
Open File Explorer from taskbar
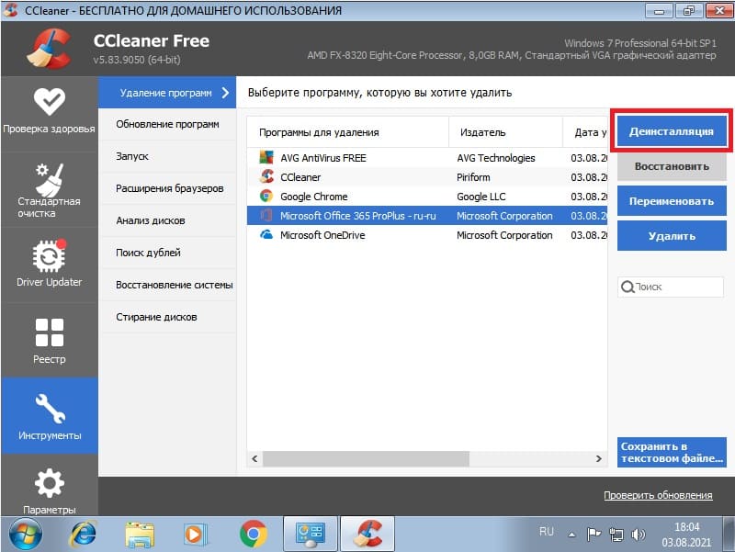click(x=140, y=535)
